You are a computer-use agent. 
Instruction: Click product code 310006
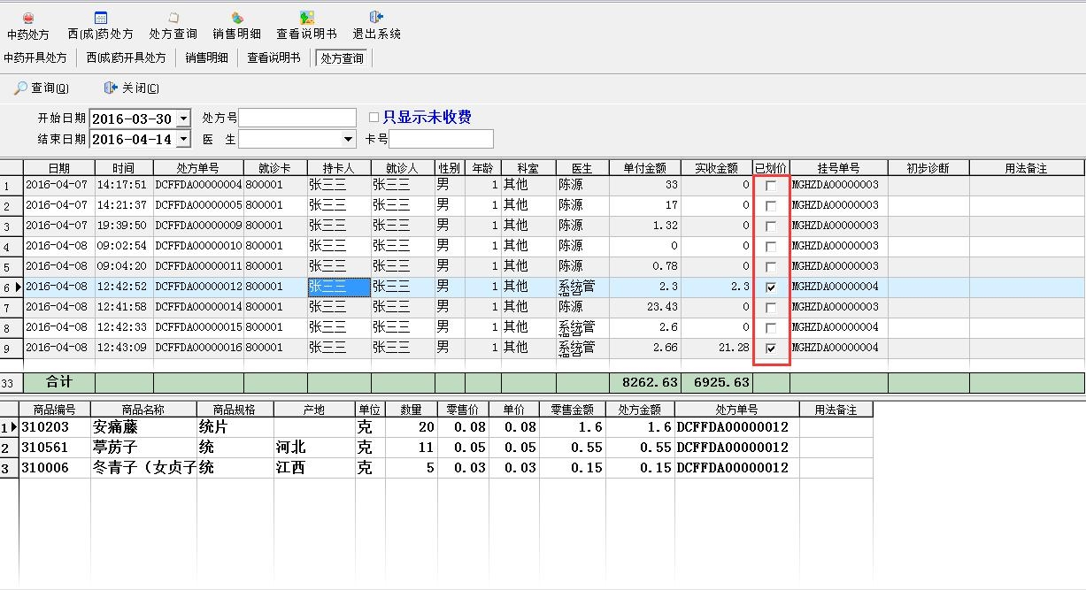55,468
